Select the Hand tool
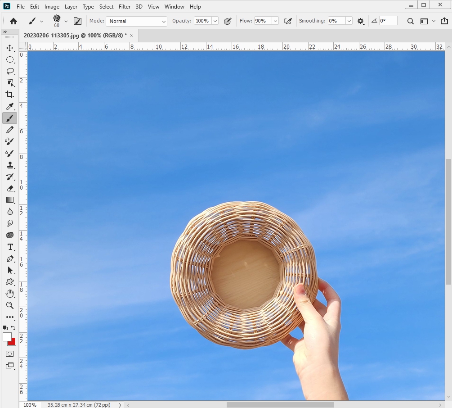Viewport: 452px width, 408px height. click(10, 294)
